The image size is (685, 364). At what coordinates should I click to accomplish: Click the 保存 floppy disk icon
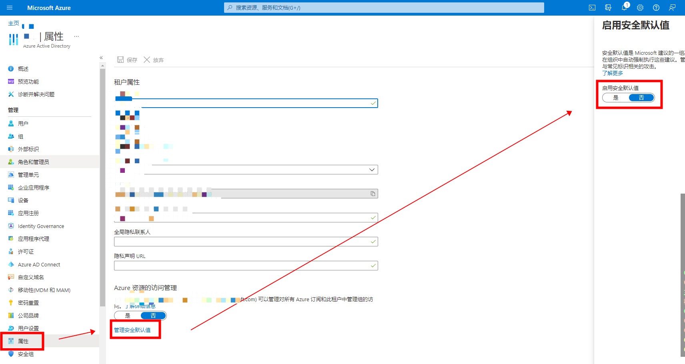120,60
